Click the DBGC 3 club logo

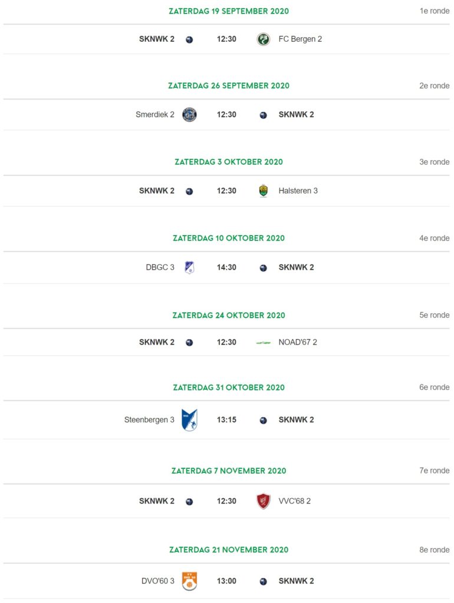point(189,267)
